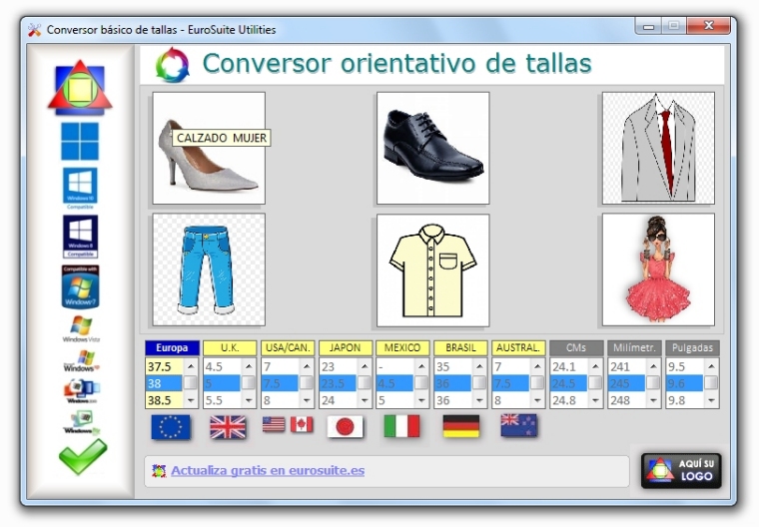Open the suit and tie size category
This screenshot has height=527, width=759.
click(657, 148)
